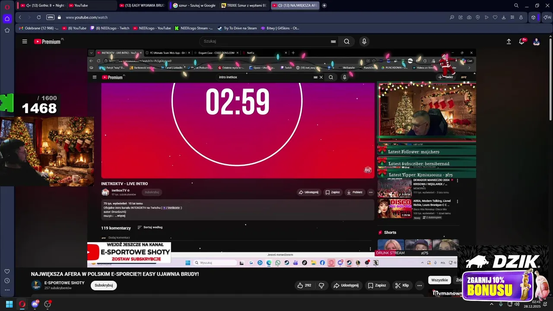Dislike the video with thumbs-down
Image resolution: width=553 pixels, height=311 pixels.
(321, 285)
